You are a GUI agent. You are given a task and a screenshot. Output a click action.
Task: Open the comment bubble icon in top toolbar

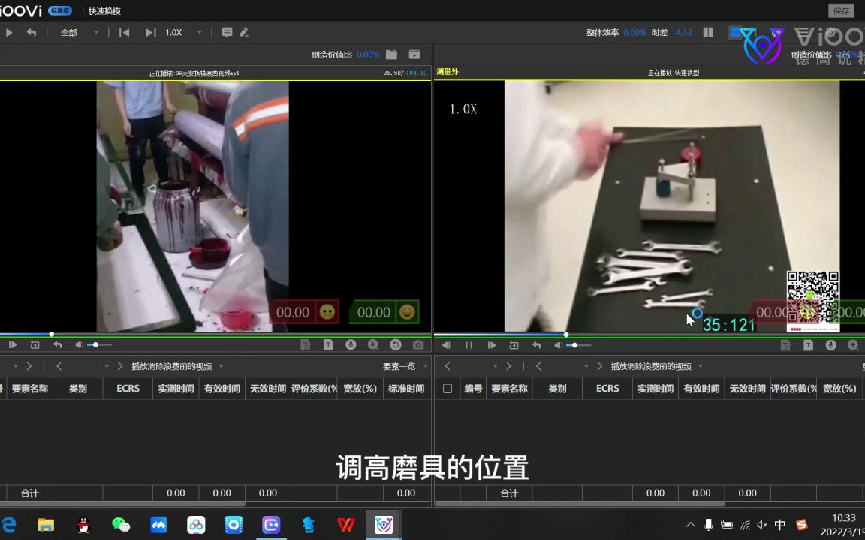point(228,32)
